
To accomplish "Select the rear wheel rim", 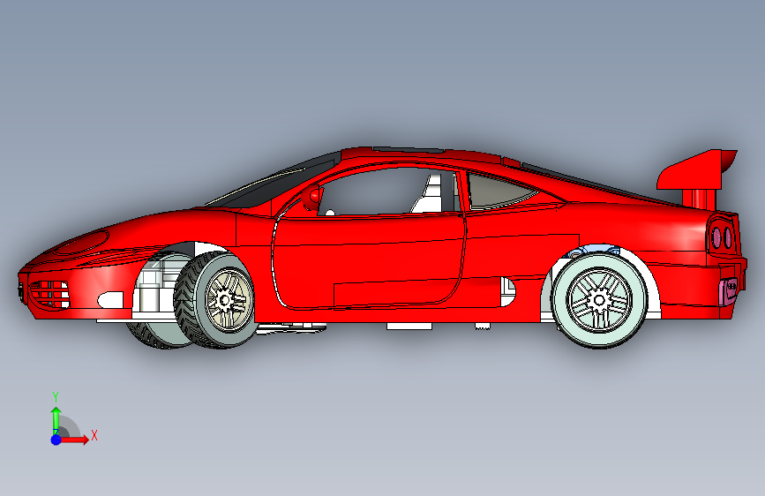I will 600,300.
